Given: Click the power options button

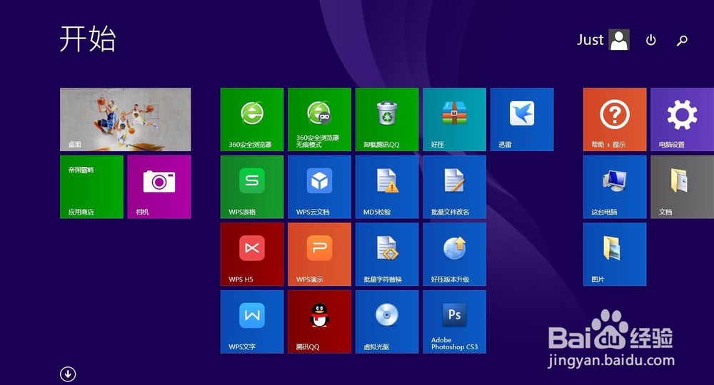Looking at the screenshot, I should [651, 40].
